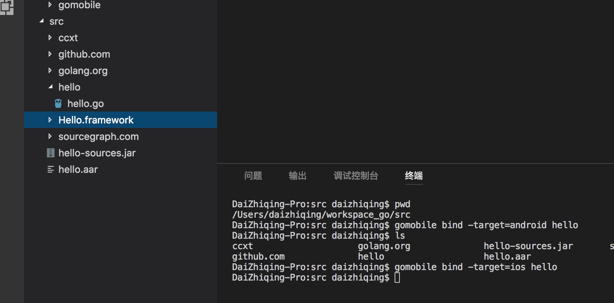Open the Extensions icon in activity bar
This screenshot has width=614, height=303.
coord(6,7)
